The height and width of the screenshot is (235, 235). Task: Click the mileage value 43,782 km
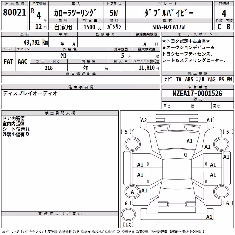coord(36,42)
